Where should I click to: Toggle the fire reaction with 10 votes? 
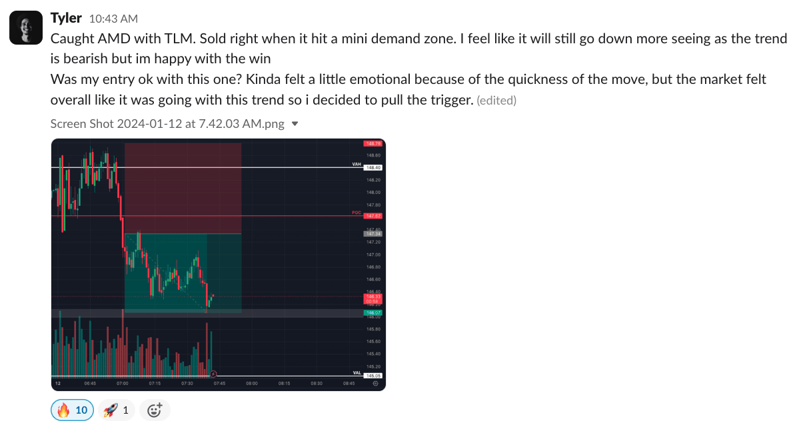[72, 410]
